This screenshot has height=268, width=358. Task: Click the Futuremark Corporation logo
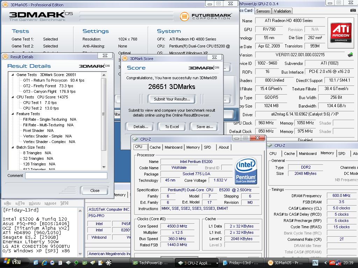pos(205,16)
